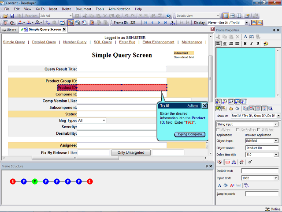Image resolution: width=282 pixels, height=212 pixels.
Task: Click the horizontal scrollbar of screen view
Action: (75, 158)
